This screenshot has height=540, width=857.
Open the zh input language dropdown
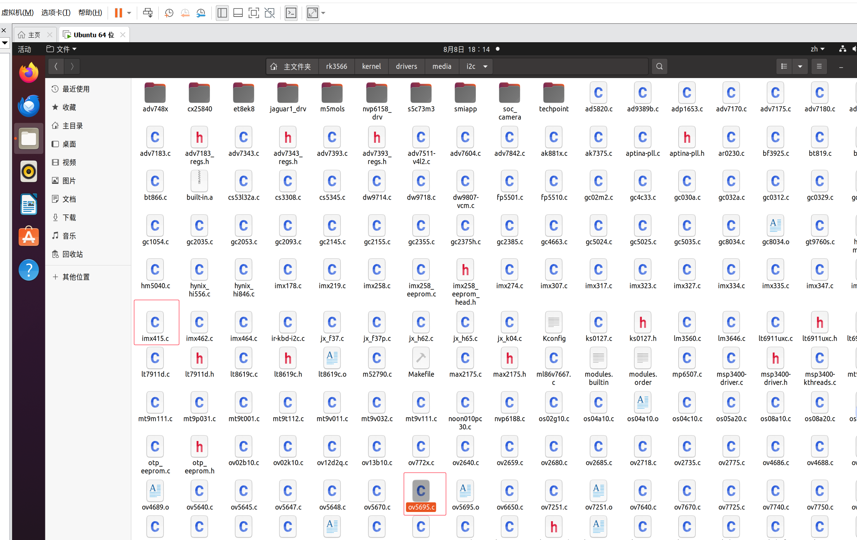[817, 49]
